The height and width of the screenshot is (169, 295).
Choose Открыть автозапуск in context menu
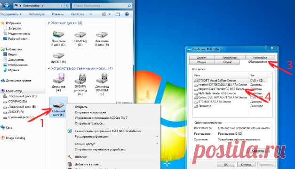pyautogui.click(x=113, y=124)
